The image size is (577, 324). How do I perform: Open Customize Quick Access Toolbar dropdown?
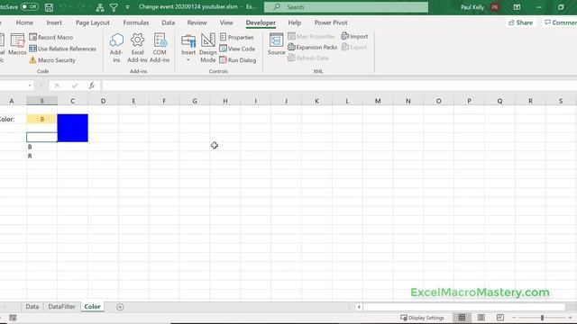tap(127, 7)
